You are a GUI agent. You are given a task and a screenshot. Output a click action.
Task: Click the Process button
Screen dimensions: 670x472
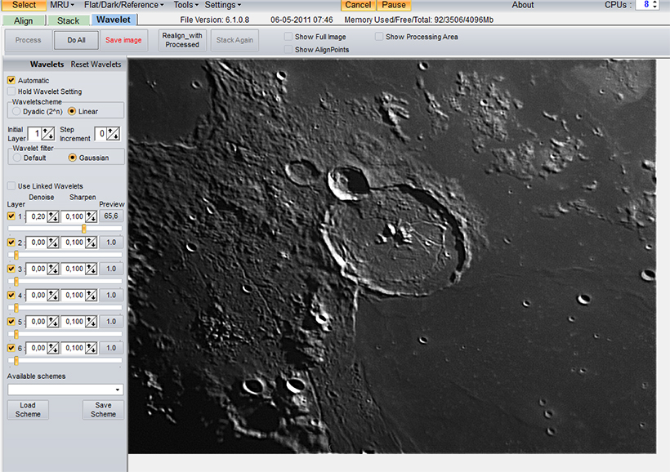(29, 40)
